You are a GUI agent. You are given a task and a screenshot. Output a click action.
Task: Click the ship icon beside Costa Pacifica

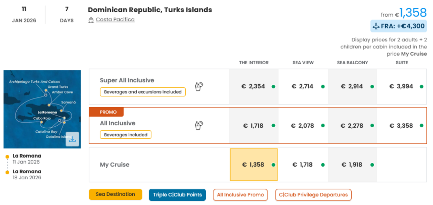(91, 19)
